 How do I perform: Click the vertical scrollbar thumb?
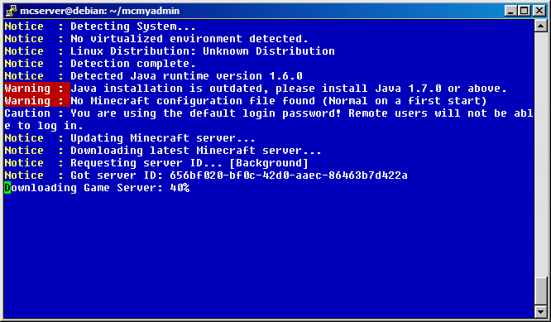click(540, 291)
